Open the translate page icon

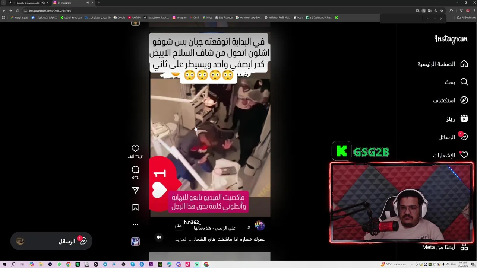(x=430, y=10)
